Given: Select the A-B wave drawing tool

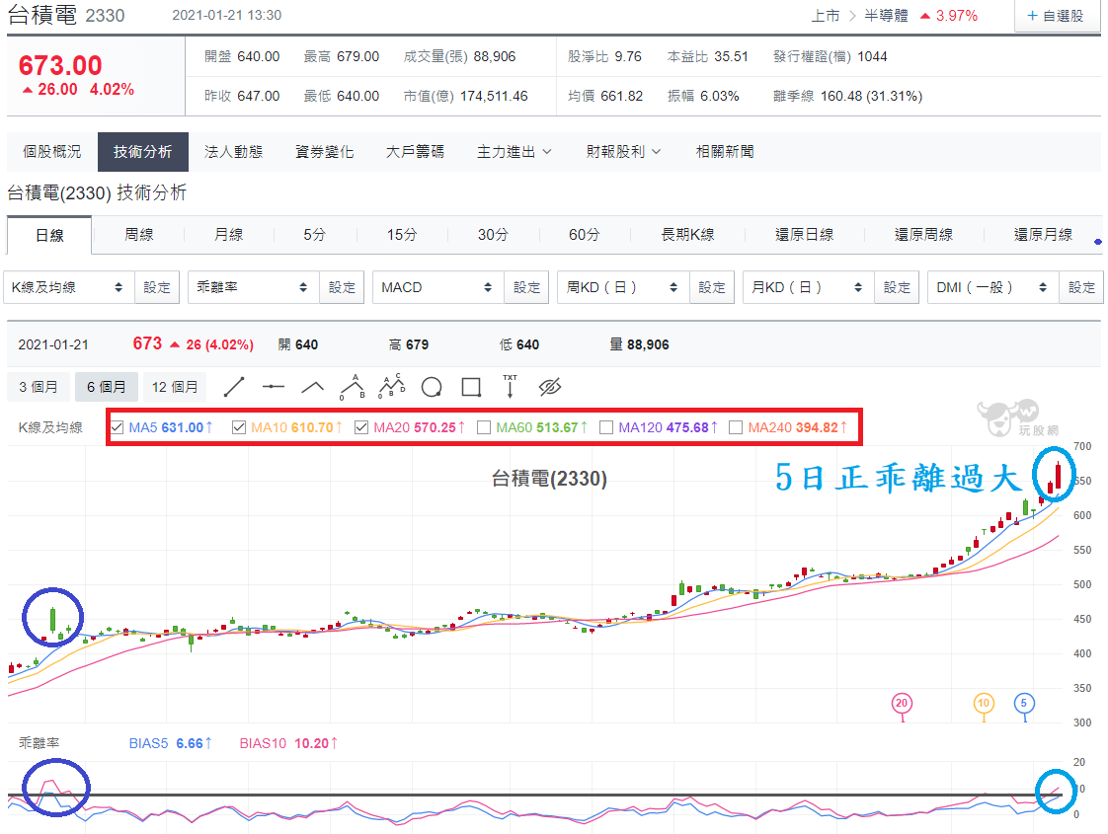Looking at the screenshot, I should [352, 387].
